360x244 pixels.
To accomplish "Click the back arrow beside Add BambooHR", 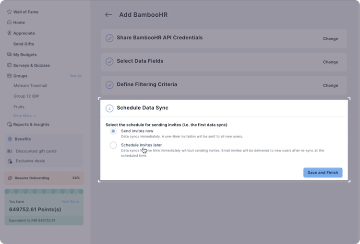I will pos(108,15).
